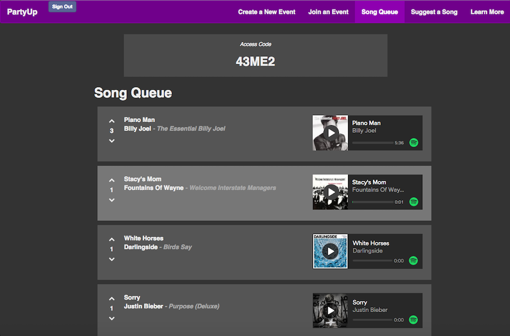Downvote the White Horses song
This screenshot has height=336, width=510.
[x=112, y=259]
